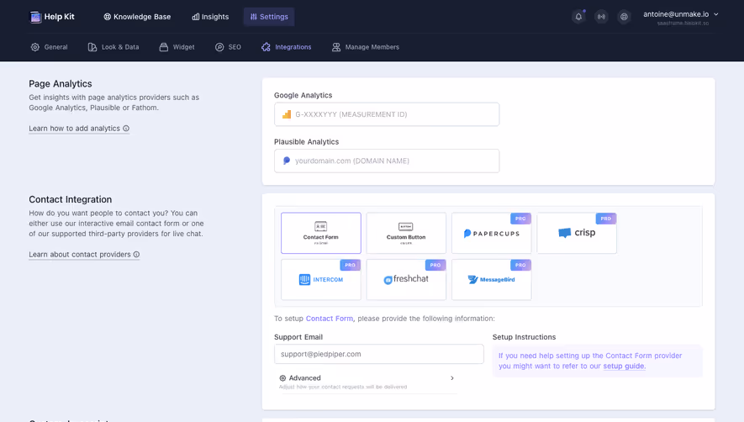Click the Google Analytics bar chart icon
The width and height of the screenshot is (744, 422).
(287, 114)
